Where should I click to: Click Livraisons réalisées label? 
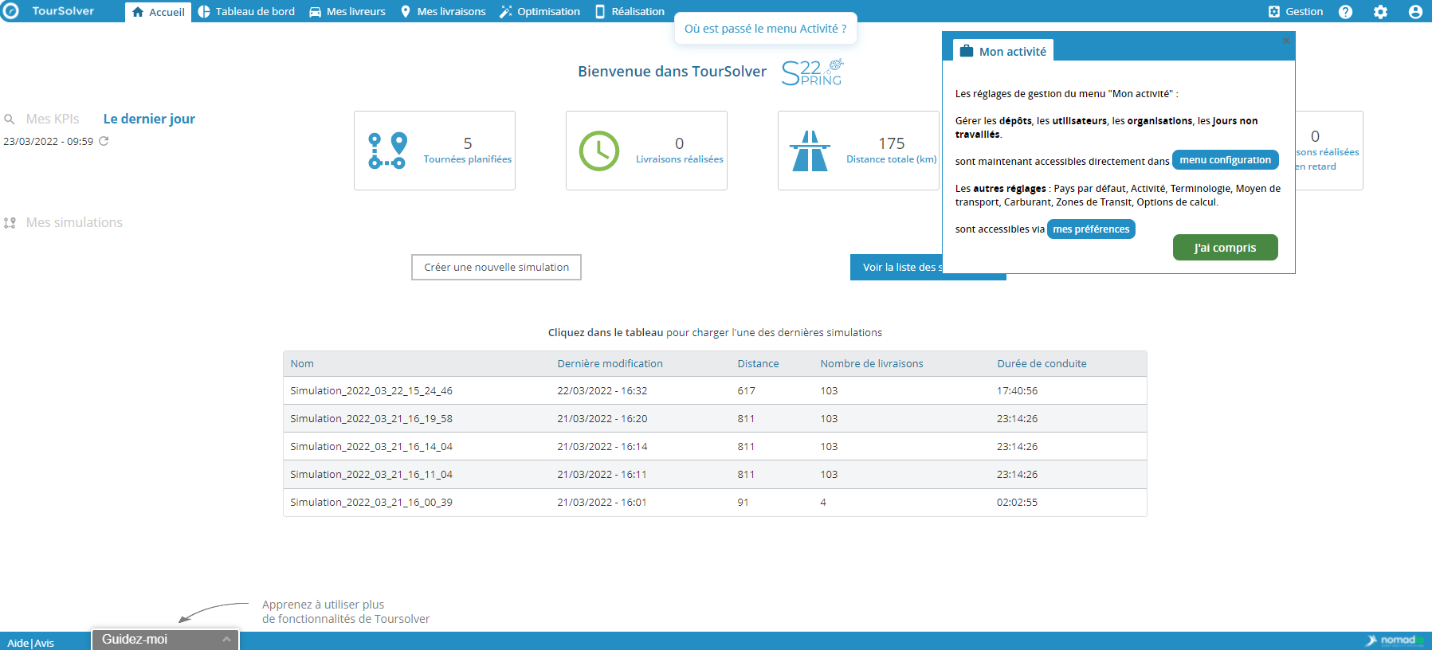(680, 159)
